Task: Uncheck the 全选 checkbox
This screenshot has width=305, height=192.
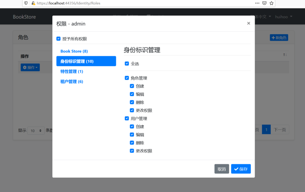Action: pyautogui.click(x=127, y=63)
